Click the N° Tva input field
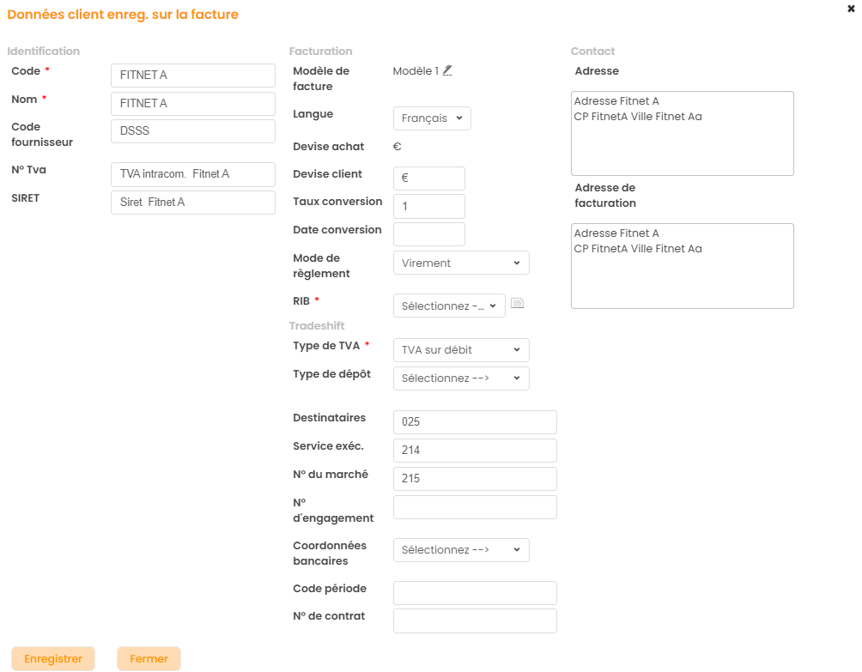Screen dimensions: 862x672 point(193,174)
